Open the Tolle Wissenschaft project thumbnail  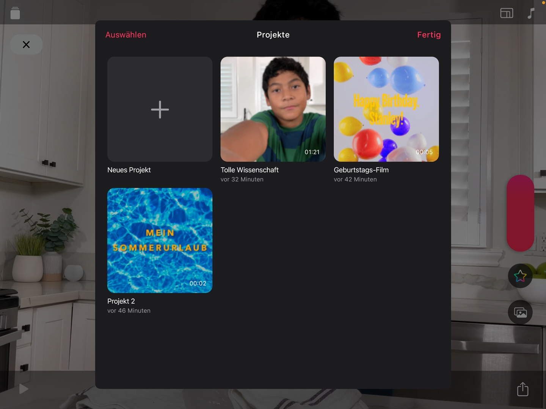pos(273,109)
